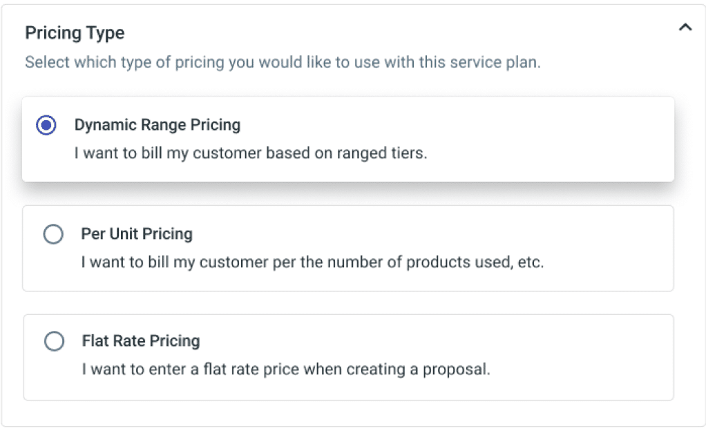Screen dimensions: 706x431
Task: Select the Dynamic Range Pricing radio button
Action: [46, 126]
